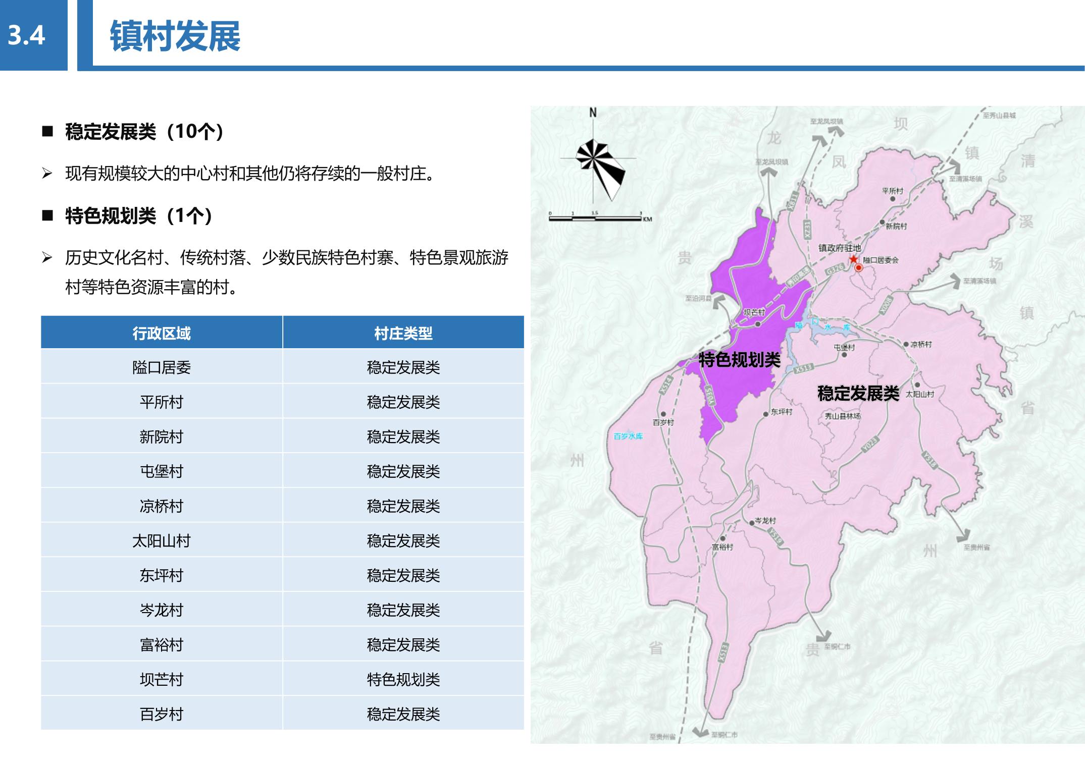Click the bold 特色规划类 label on map

coord(739,360)
